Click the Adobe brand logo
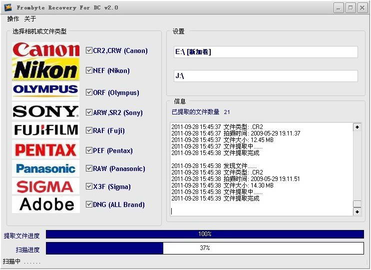This screenshot has width=371, height=270. [46, 204]
